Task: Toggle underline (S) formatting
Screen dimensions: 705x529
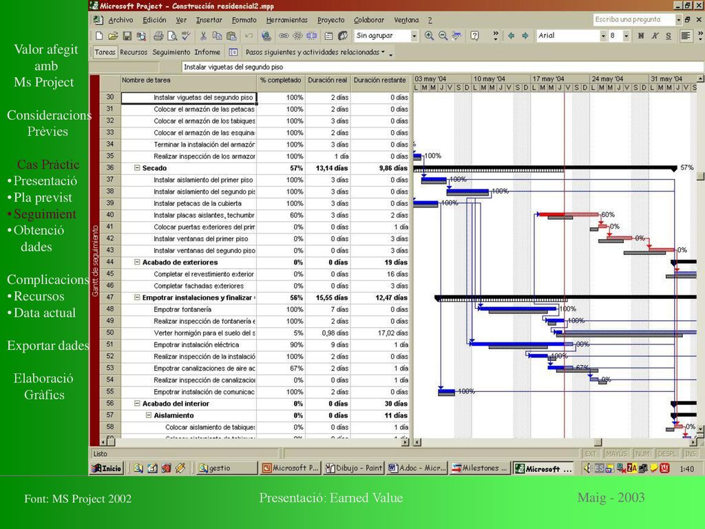Action: click(x=669, y=36)
